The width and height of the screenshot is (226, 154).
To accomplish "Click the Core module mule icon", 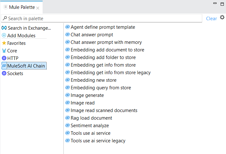I will [x=4, y=50].
